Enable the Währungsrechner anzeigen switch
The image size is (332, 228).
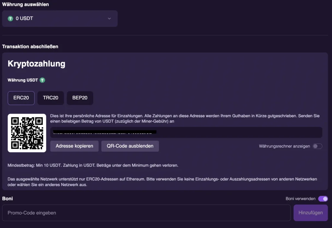coord(317,146)
